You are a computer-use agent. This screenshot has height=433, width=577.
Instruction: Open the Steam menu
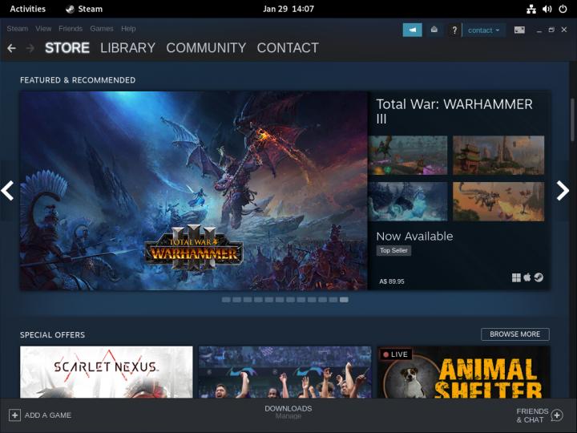(18, 29)
